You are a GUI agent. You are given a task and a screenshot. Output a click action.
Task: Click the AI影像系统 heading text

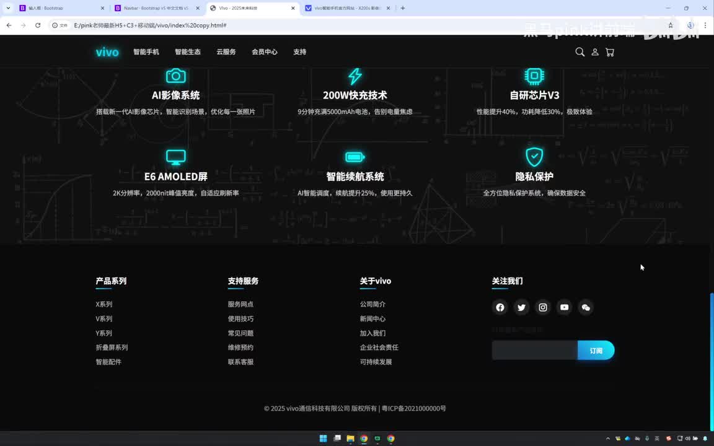coord(176,95)
